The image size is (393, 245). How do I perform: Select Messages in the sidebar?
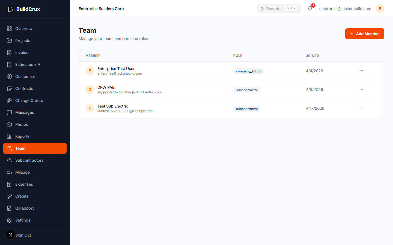35,112
